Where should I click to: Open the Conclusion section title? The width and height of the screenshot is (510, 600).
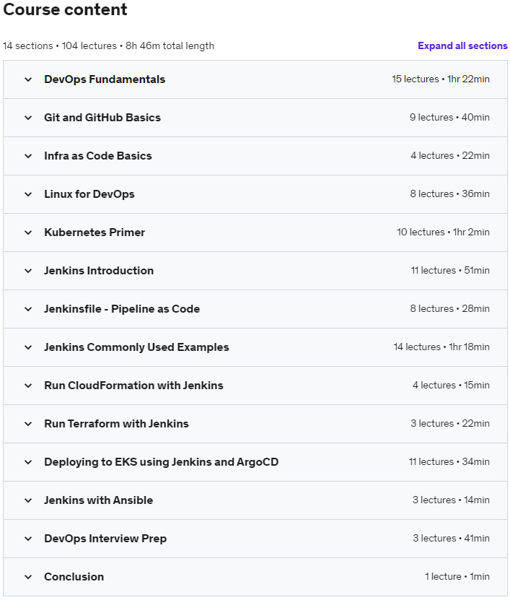(x=74, y=577)
